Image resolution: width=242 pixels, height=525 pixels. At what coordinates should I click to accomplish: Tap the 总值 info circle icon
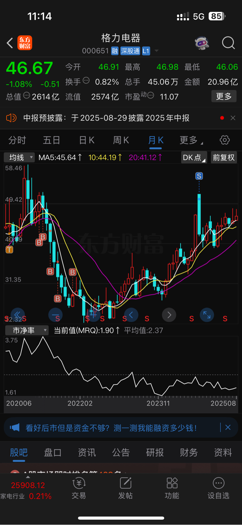26,95
